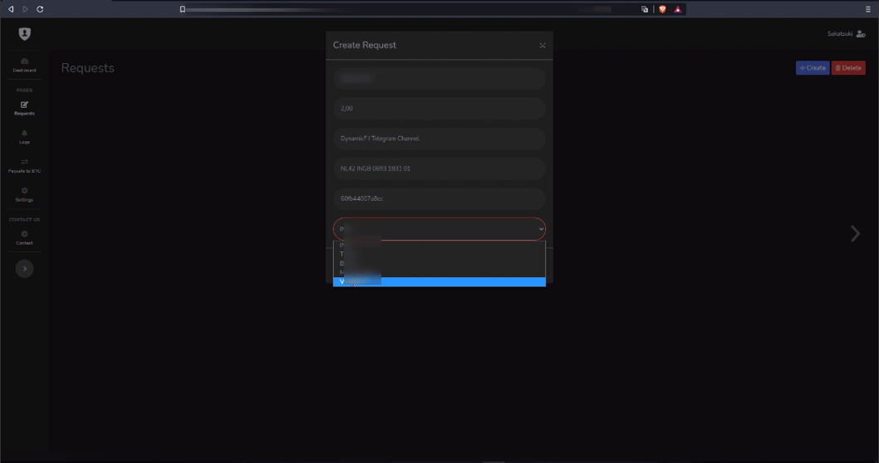Open the Dashboard page in sidebar

click(24, 65)
